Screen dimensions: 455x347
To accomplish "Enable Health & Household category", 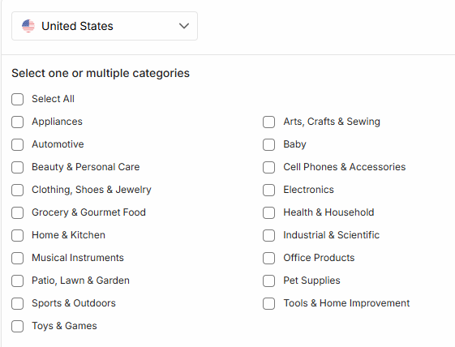I will click(268, 212).
